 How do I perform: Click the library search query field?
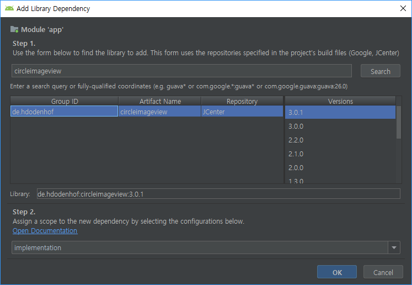click(181, 71)
